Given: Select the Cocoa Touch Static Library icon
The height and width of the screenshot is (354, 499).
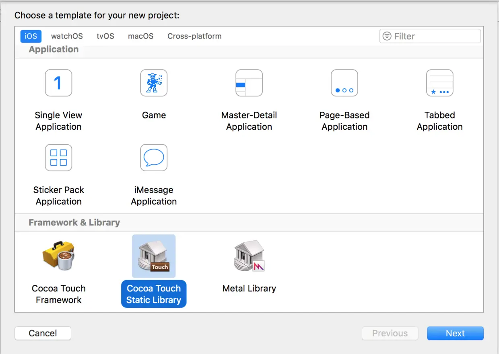Looking at the screenshot, I should (x=154, y=256).
